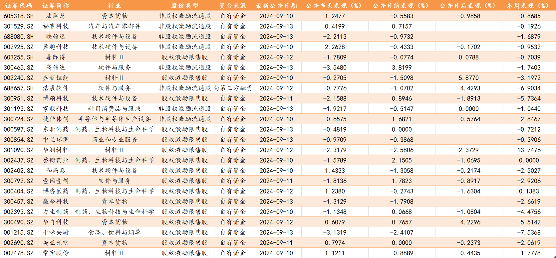
Task: Click the stock name 博硕科技
Action: (56, 98)
